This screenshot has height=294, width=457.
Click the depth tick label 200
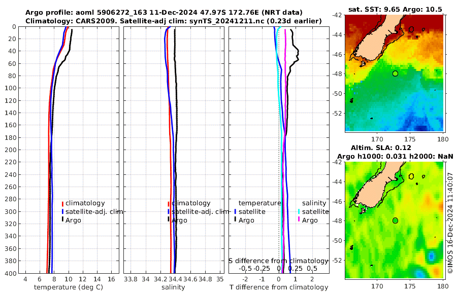pos(11,150)
